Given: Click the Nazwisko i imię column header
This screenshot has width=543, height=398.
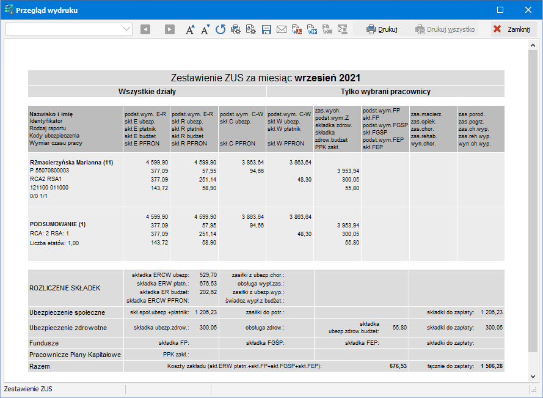Looking at the screenshot, I should point(51,114).
